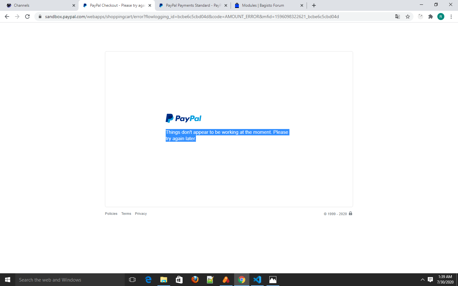Close the Chrome window
Image resolution: width=458 pixels, height=286 pixels.
pos(451,4)
